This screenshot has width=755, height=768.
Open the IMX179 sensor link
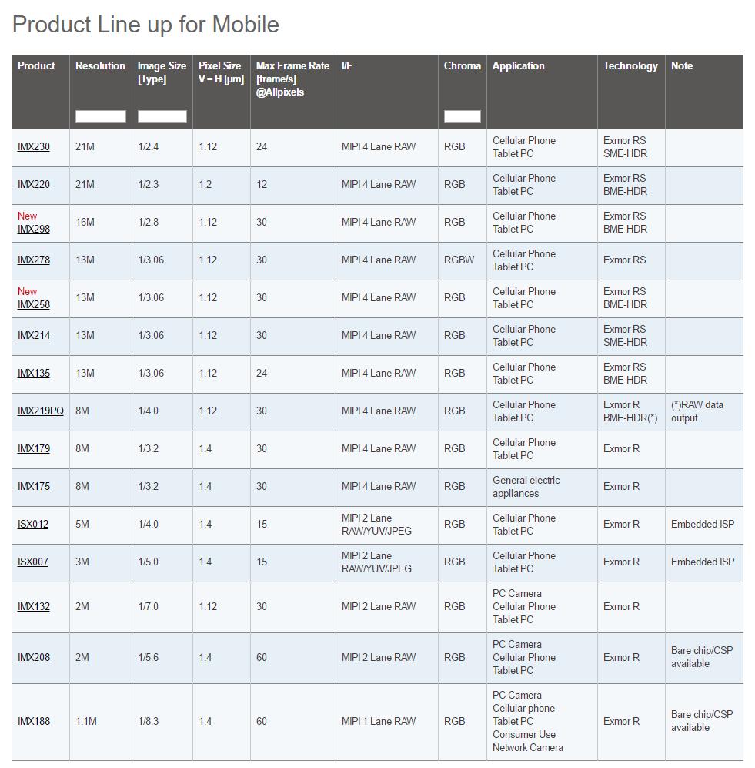click(x=34, y=449)
